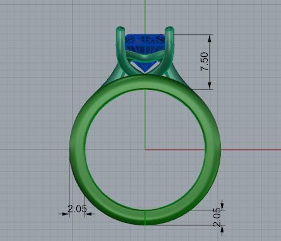
Task: Select the right prong tip
Action: [170, 29]
